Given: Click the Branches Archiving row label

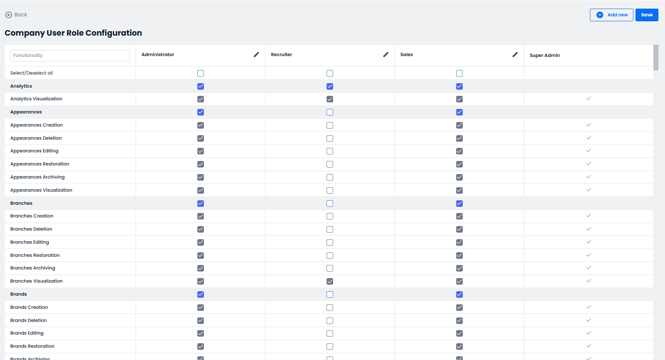Looking at the screenshot, I should pos(32,268).
